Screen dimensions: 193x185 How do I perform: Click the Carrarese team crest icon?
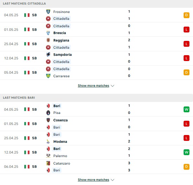48,76
